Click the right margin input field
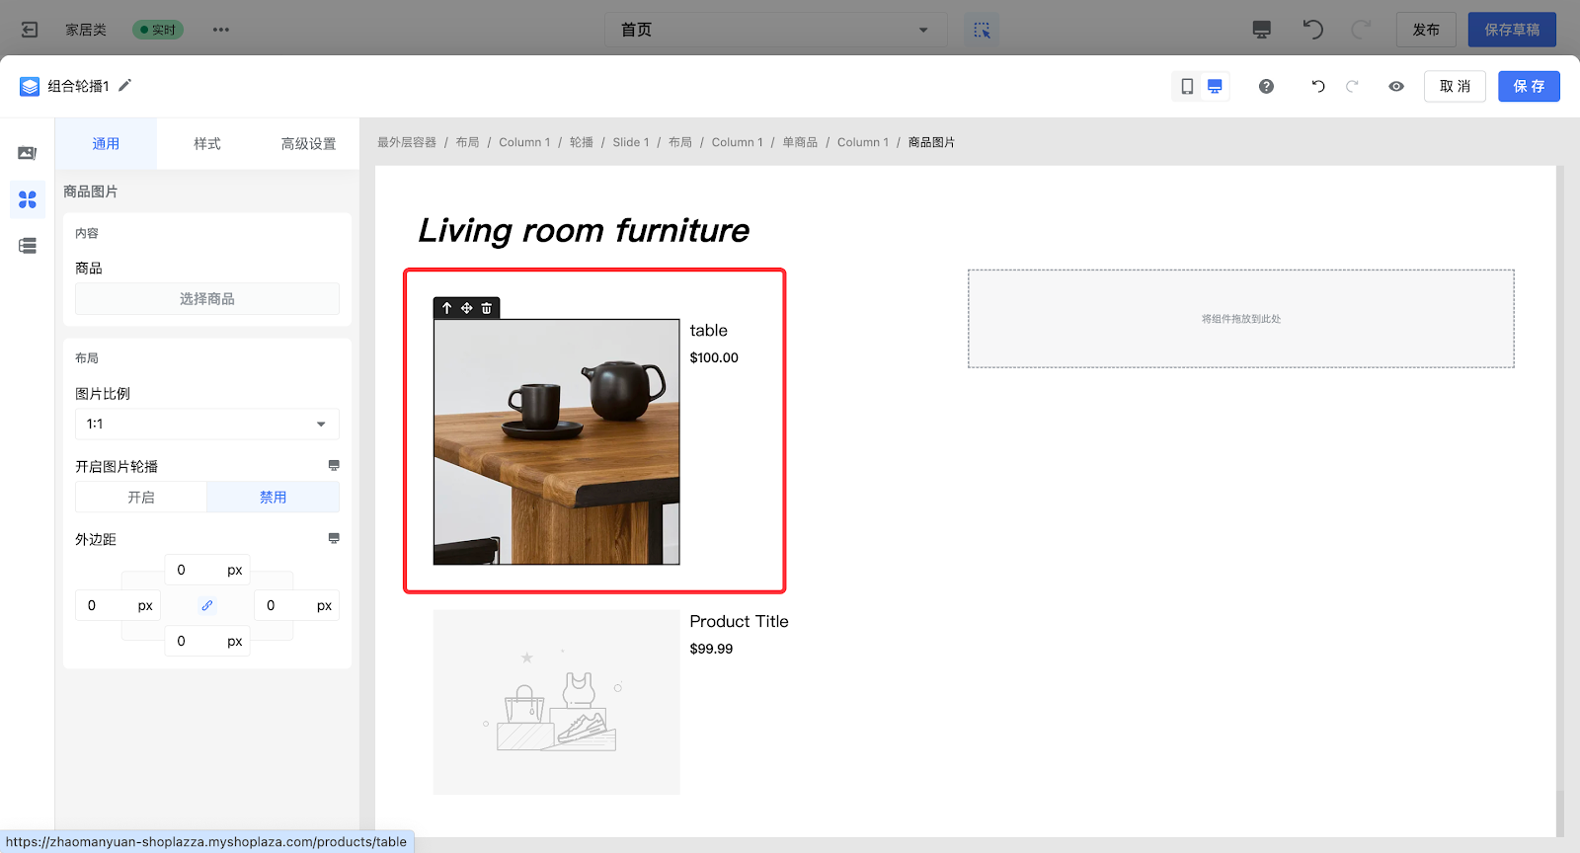Viewport: 1580px width, 853px height. 296,605
